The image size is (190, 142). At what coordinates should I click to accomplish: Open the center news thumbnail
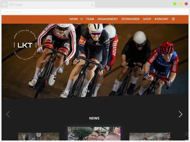[94, 134]
